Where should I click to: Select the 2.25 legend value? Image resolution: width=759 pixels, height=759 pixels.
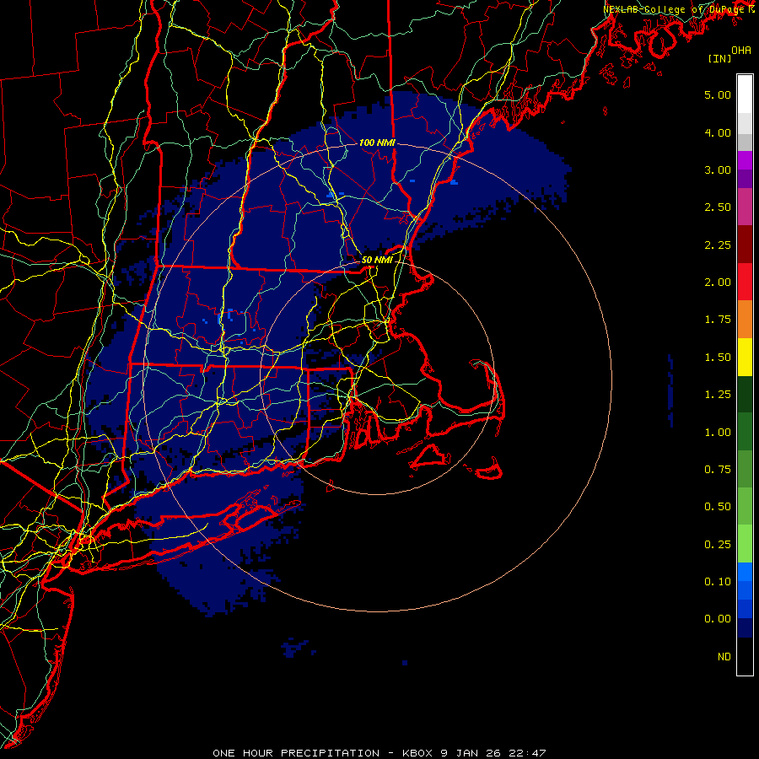click(718, 245)
